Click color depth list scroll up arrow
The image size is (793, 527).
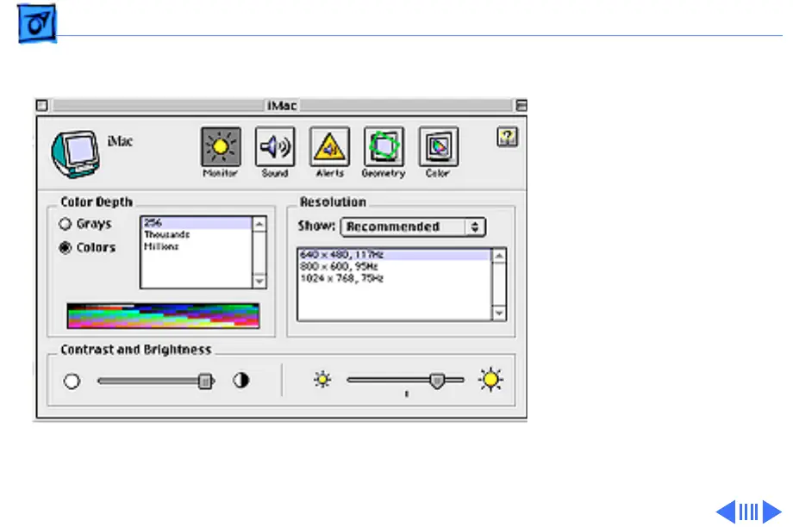[x=259, y=224]
